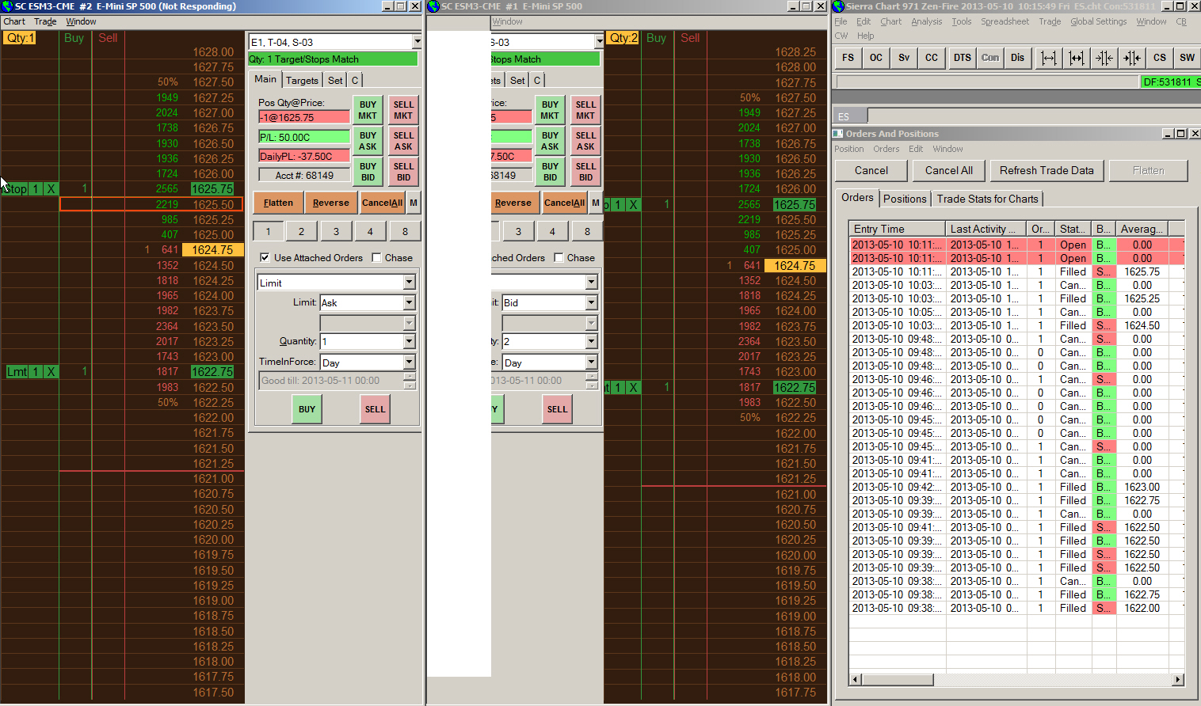Select quantity 2 button in #2 window
Image resolution: width=1201 pixels, height=706 pixels.
[x=302, y=232]
